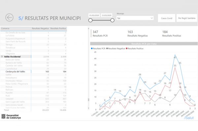Toggle the blue Resultats PCR legend marker
This screenshot has height=131, width=198.
92,48
